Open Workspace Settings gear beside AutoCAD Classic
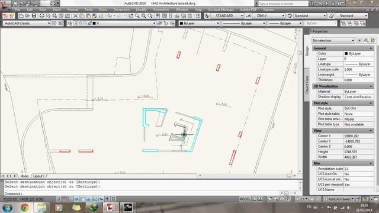This screenshot has height=213, width=379. [54, 23]
